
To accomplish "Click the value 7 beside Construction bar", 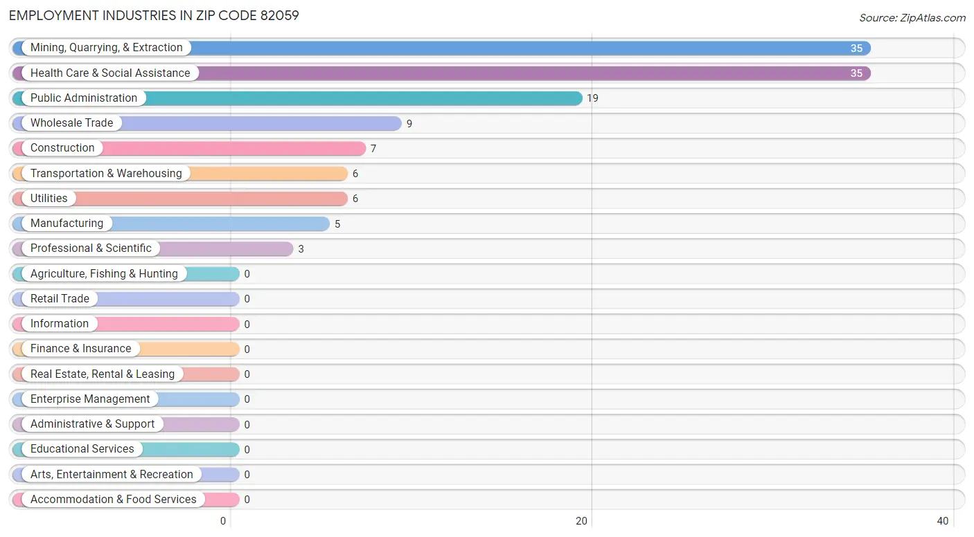I will coord(373,149).
